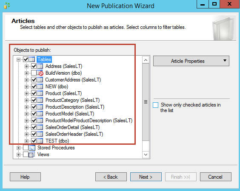Click the Tables folder icon
The height and width of the screenshot is (191, 240).
(32, 59)
